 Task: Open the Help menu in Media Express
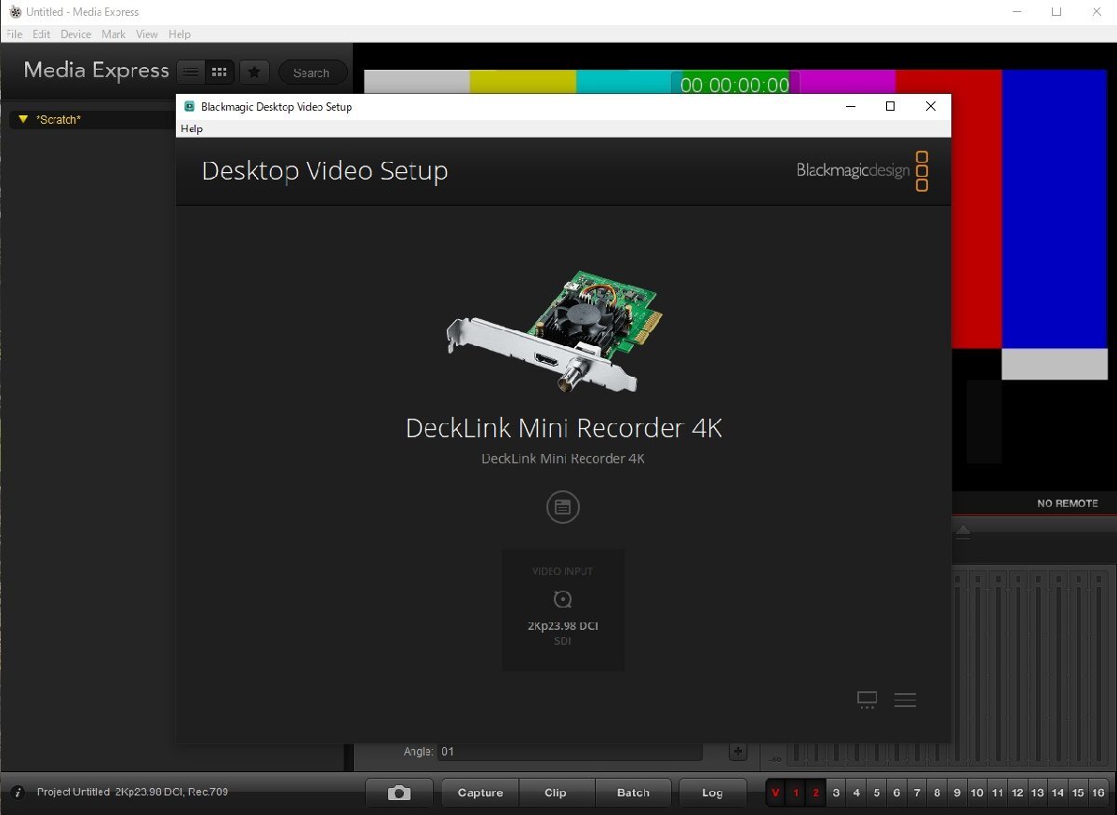coord(180,34)
